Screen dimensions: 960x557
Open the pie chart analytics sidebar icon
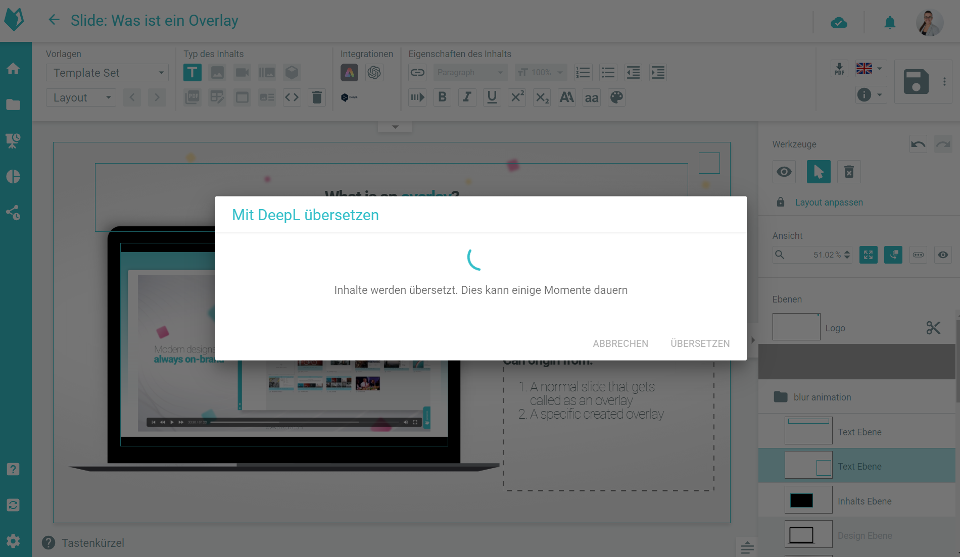point(13,177)
